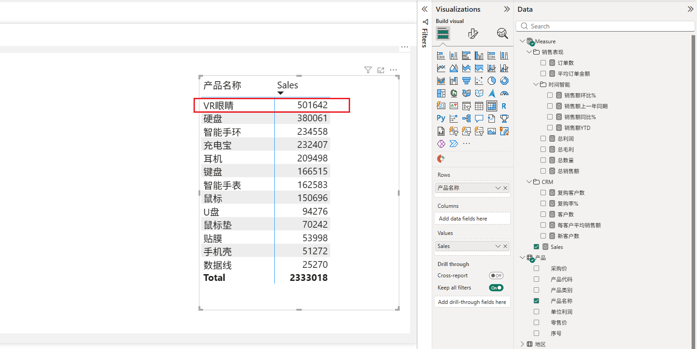Select the donut chart visual
Viewport: 697px width, 349px height.
pyautogui.click(x=504, y=81)
